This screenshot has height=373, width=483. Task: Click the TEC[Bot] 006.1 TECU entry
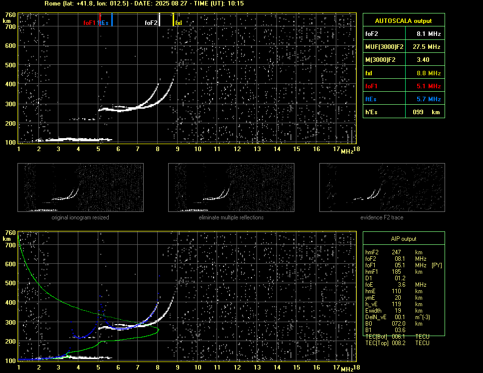(x=397, y=337)
